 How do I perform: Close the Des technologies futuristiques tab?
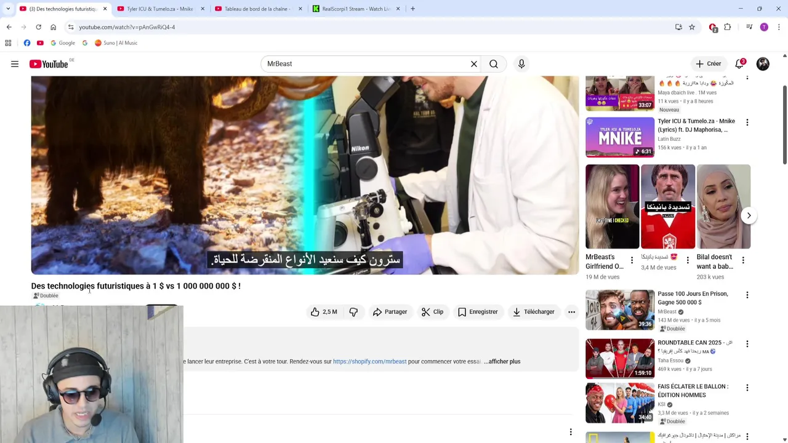tap(105, 9)
